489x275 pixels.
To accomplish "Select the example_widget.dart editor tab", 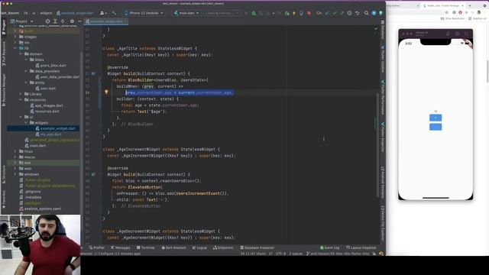I will pyautogui.click(x=106, y=21).
